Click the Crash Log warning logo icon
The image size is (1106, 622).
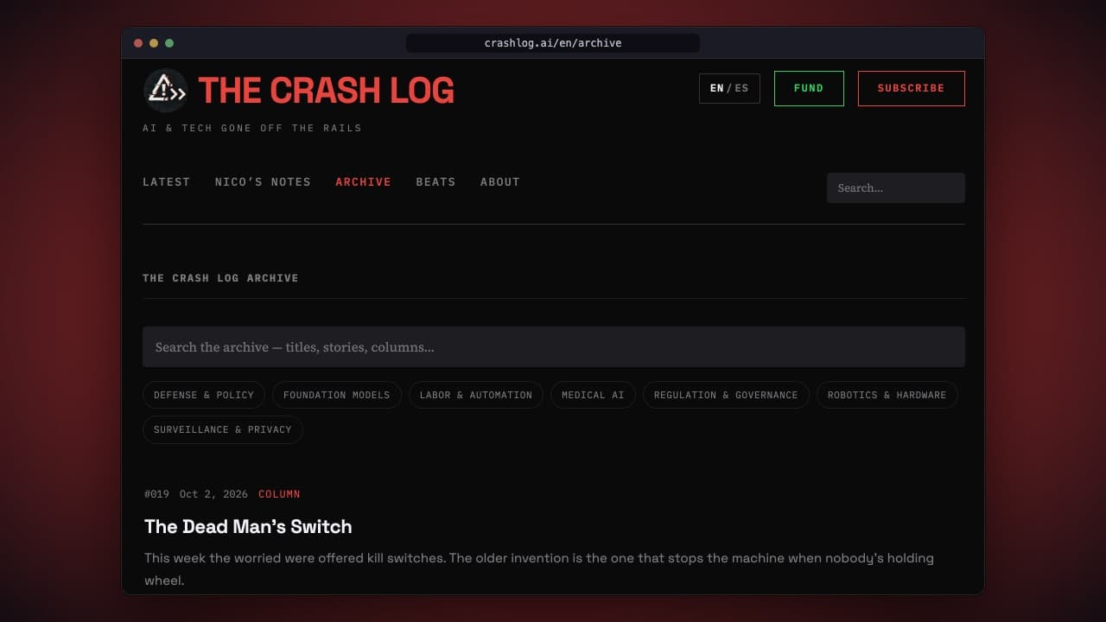[165, 90]
